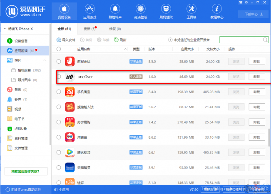
Task: Select the 淘票票 row radio
Action: (x=59, y=137)
